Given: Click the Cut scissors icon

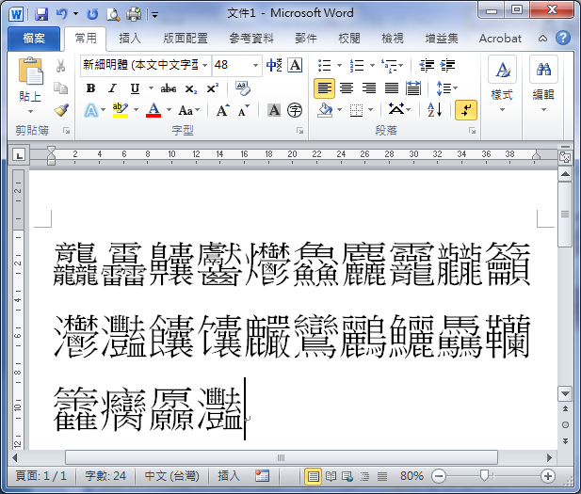Looking at the screenshot, I should [61, 66].
